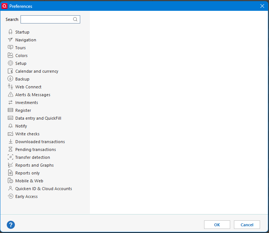
Task: Select Register preferences
Action: (23, 110)
